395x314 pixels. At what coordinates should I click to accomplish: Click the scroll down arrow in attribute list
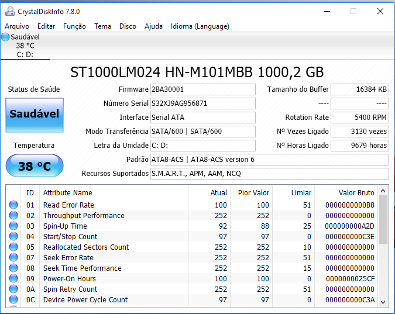point(383,302)
